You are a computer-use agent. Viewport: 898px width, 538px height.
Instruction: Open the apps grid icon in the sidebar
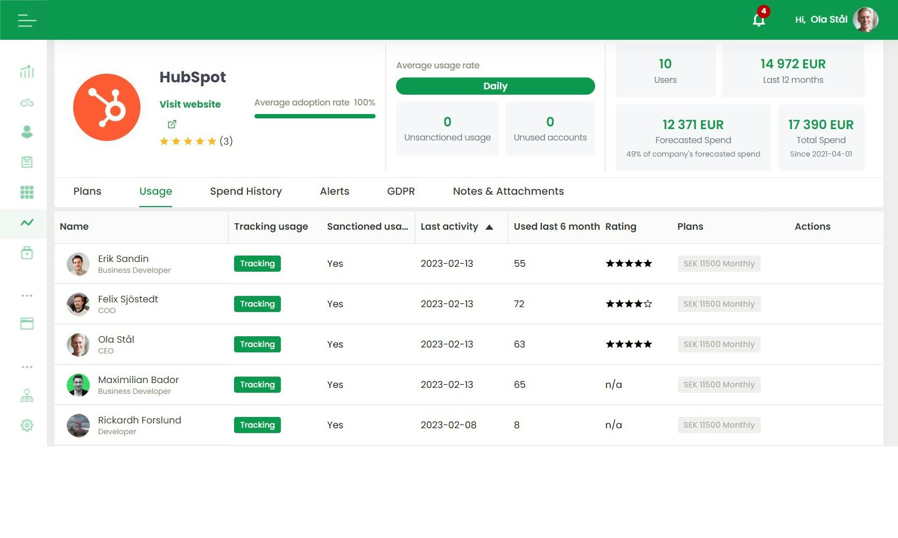pos(27,192)
